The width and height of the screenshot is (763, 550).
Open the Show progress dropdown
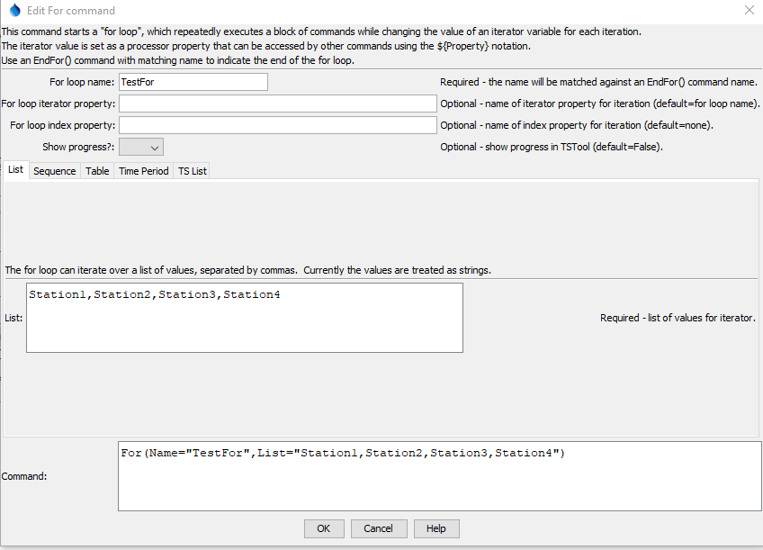point(141,147)
